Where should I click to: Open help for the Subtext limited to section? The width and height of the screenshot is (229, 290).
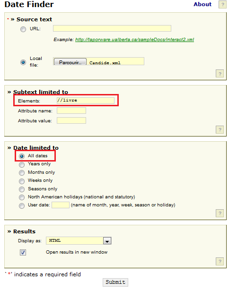pos(220,129)
